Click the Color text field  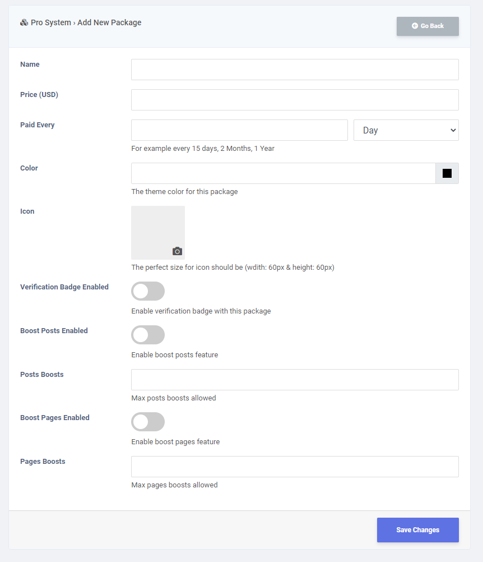coord(284,173)
